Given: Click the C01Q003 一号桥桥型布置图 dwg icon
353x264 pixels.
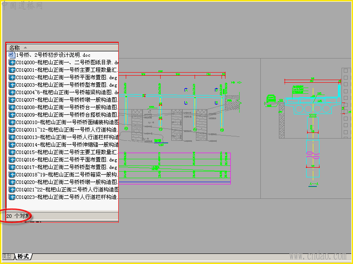Looking at the screenshot, I should pos(12,85).
